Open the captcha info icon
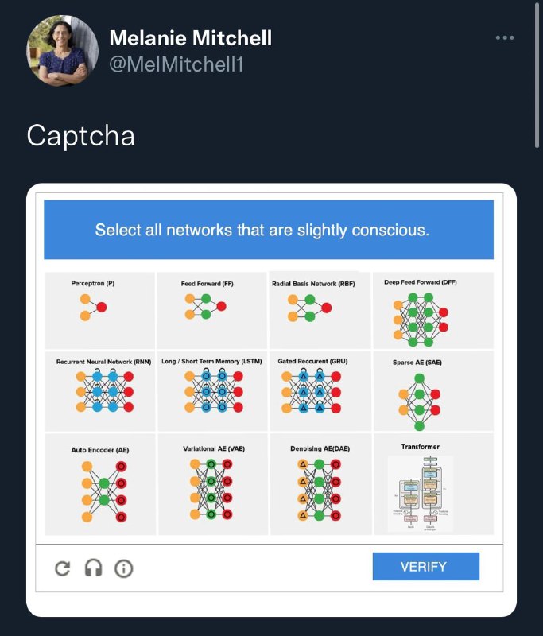543x636 pixels. (124, 568)
